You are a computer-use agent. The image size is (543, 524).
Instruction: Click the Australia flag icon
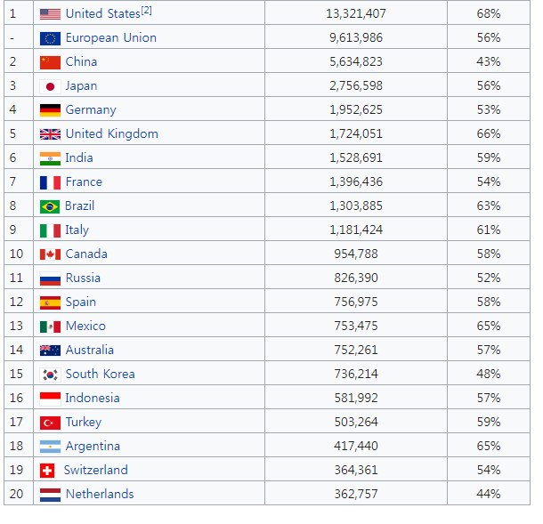click(x=50, y=351)
